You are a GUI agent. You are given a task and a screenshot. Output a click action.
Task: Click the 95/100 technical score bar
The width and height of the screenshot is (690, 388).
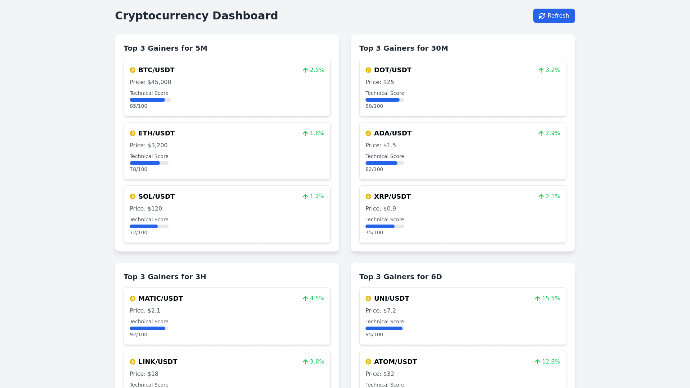[x=385, y=328]
